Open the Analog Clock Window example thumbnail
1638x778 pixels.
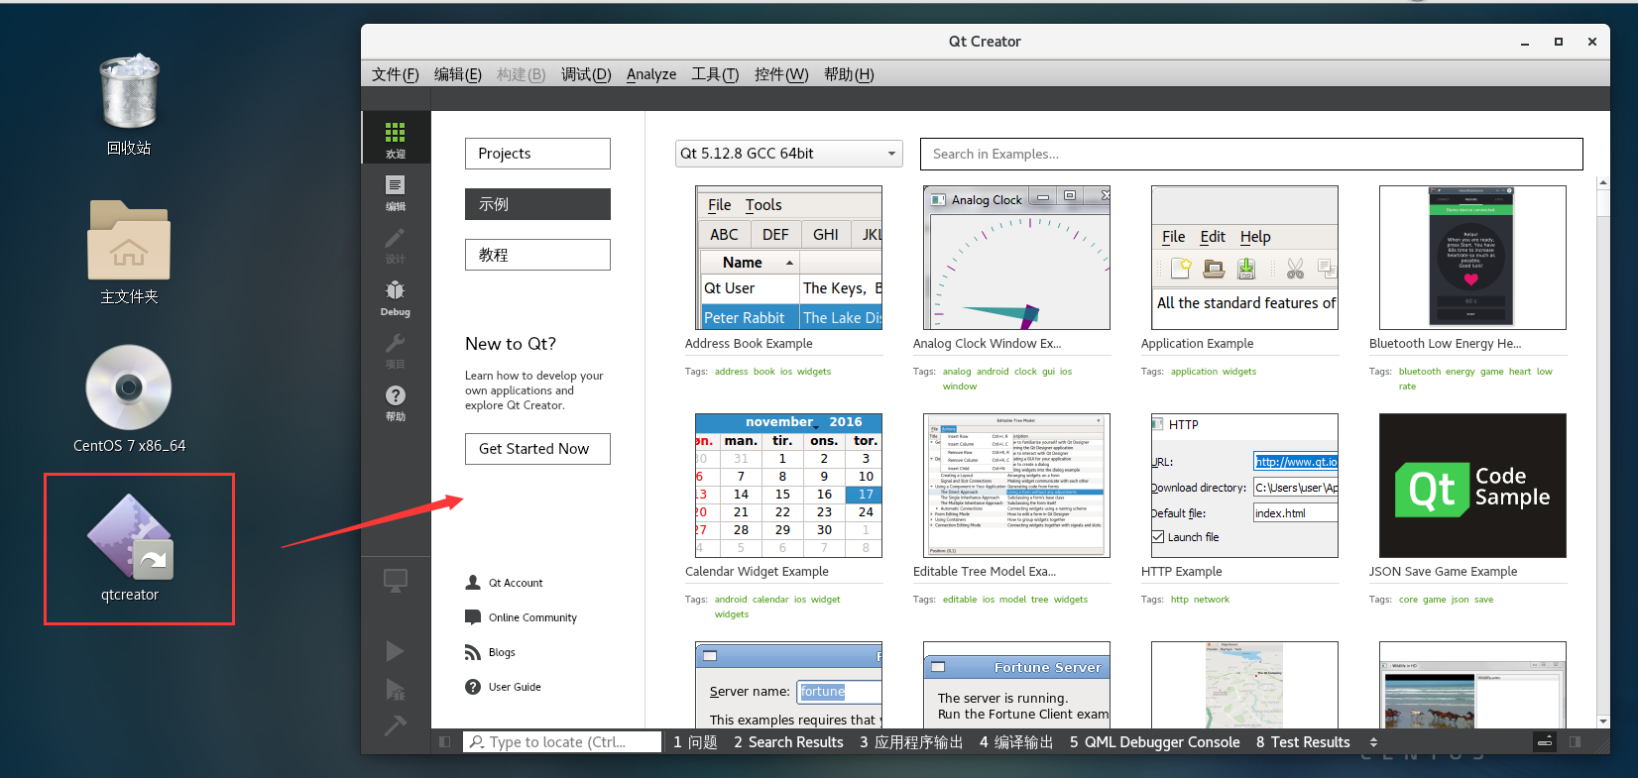click(1016, 258)
